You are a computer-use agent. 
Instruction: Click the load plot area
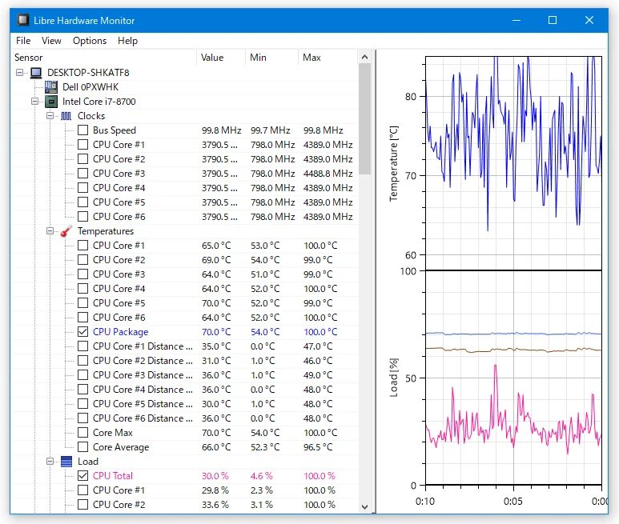coord(513,378)
